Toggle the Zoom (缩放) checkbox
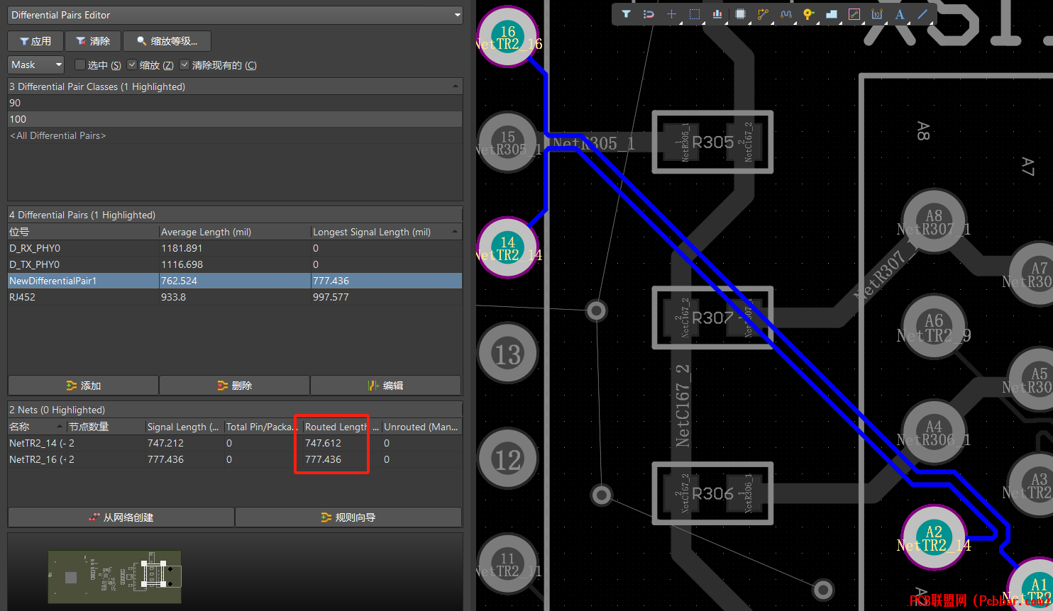Image resolution: width=1053 pixels, height=611 pixels. pos(132,65)
